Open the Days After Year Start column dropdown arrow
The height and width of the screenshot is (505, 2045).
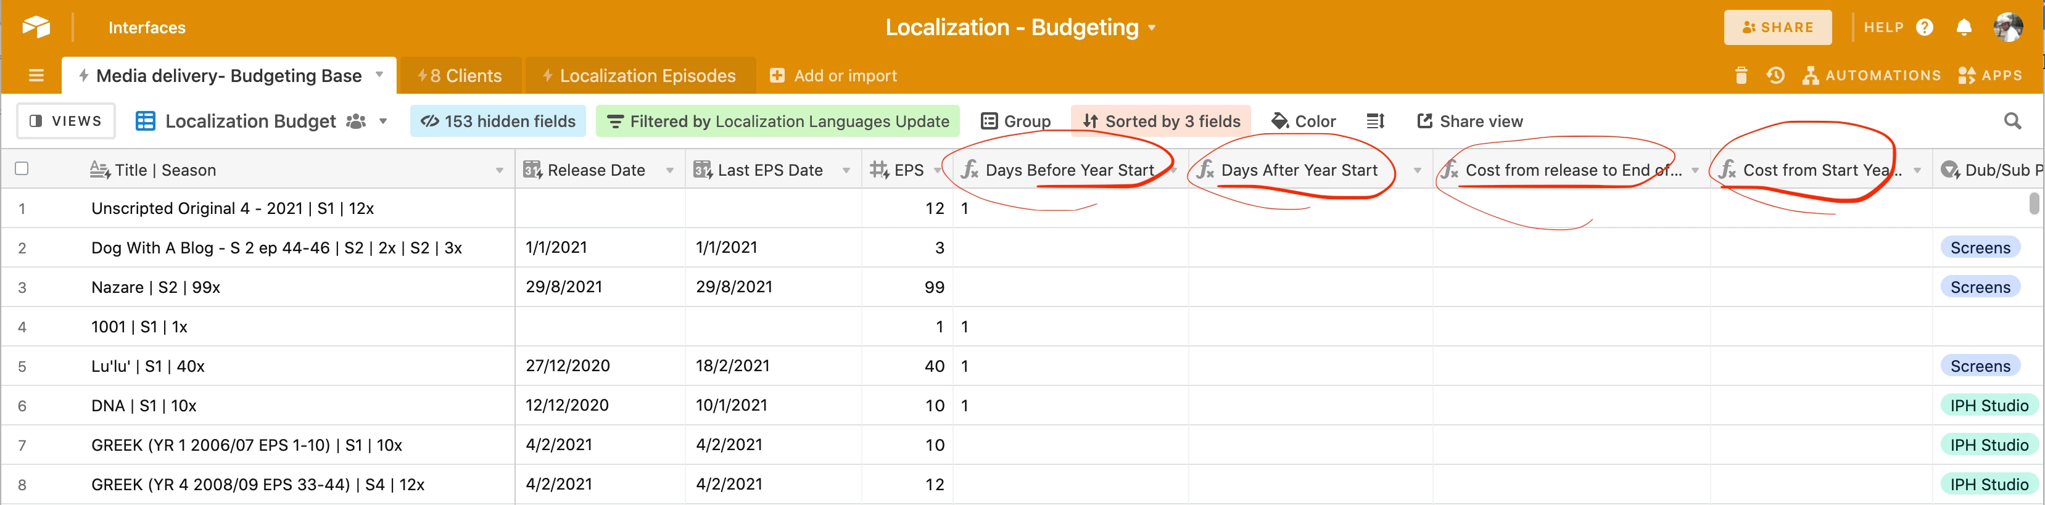pyautogui.click(x=1417, y=170)
